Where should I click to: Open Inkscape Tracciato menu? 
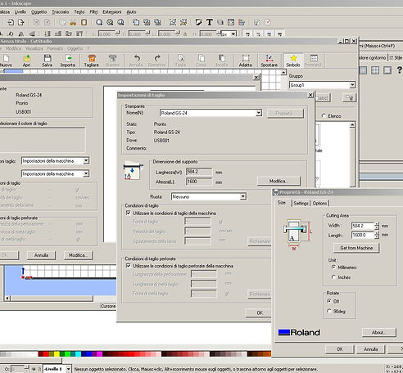click(x=61, y=12)
